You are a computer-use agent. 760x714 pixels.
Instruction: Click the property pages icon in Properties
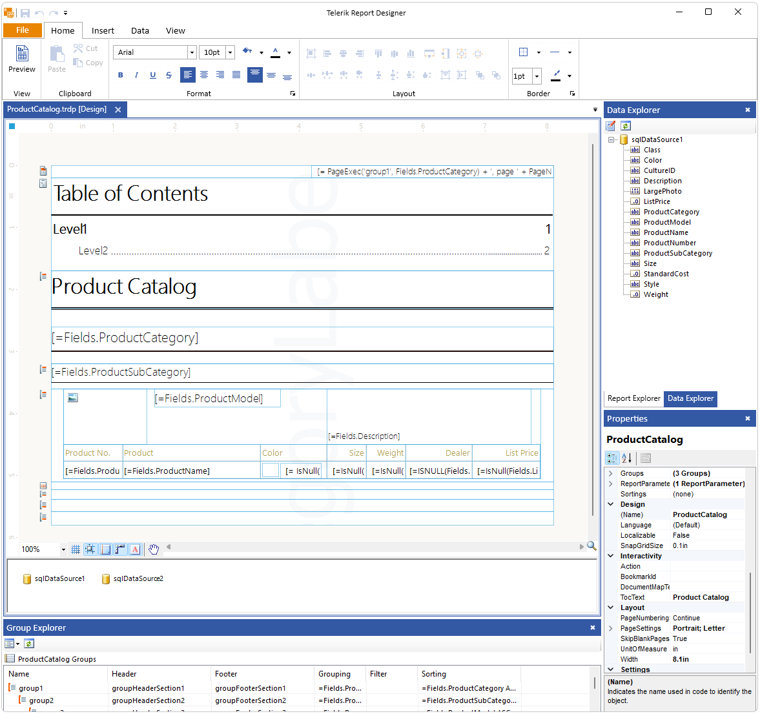coord(646,458)
